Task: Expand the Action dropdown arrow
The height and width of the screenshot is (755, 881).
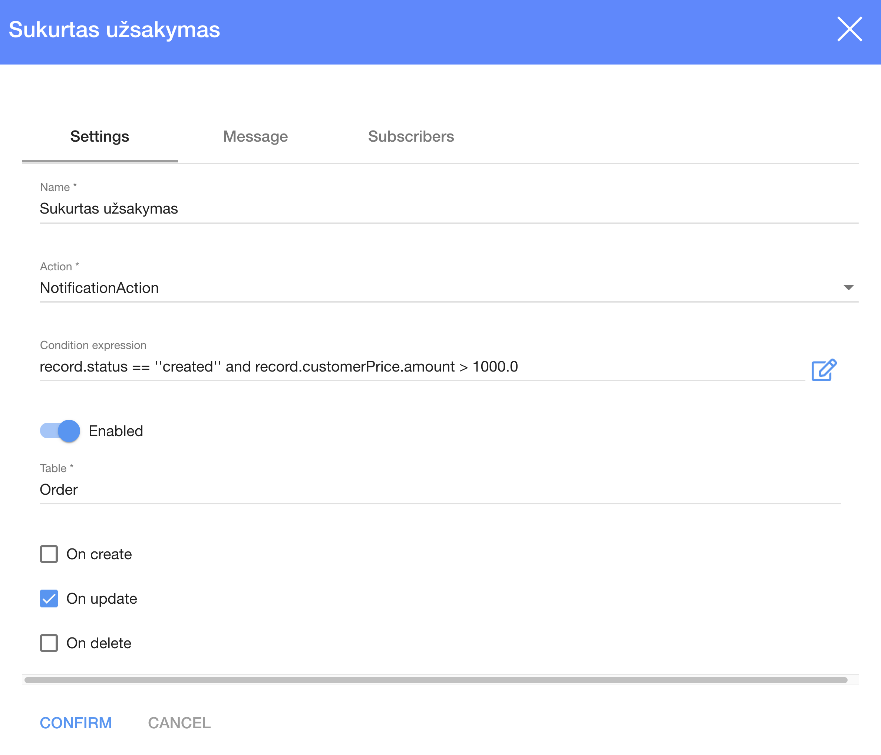Action: pyautogui.click(x=848, y=288)
